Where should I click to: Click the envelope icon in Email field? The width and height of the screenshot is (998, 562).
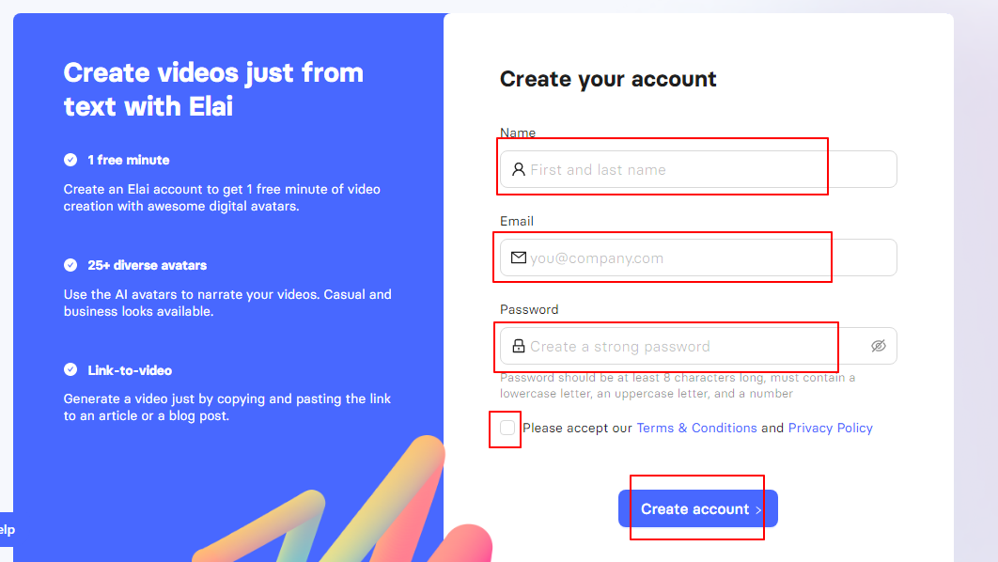[519, 258]
